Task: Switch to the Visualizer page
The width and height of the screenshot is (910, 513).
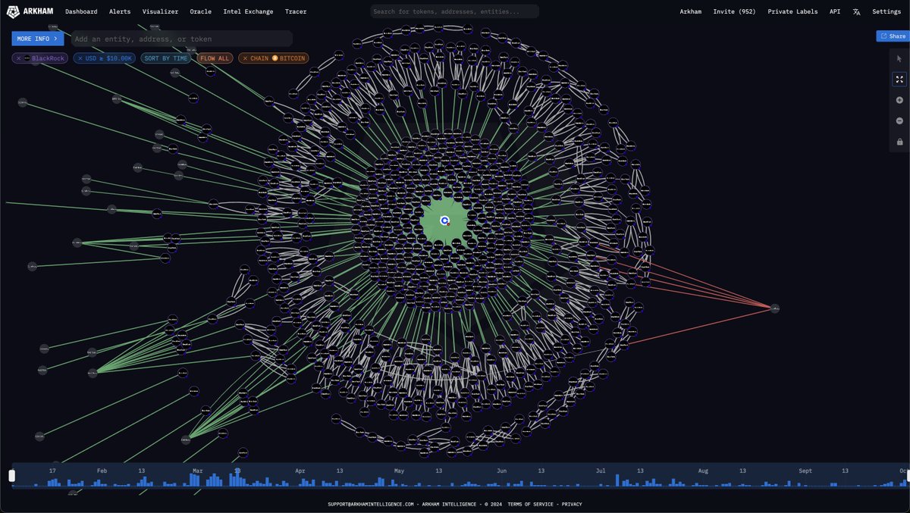Action: pyautogui.click(x=160, y=11)
